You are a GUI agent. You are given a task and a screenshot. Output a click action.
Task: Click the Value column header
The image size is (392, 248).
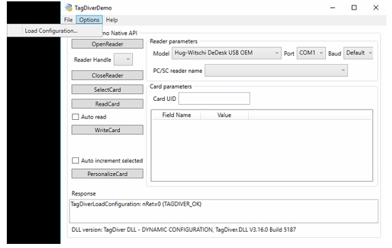(x=224, y=115)
